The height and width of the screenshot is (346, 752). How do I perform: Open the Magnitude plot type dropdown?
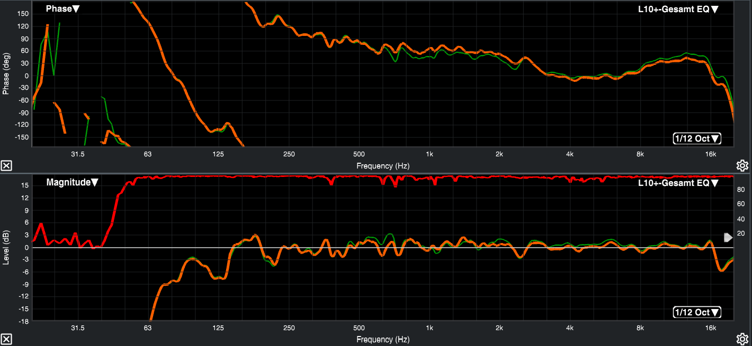72,183
